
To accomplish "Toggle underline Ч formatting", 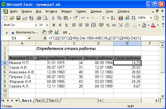I will (x=67, y=25).
